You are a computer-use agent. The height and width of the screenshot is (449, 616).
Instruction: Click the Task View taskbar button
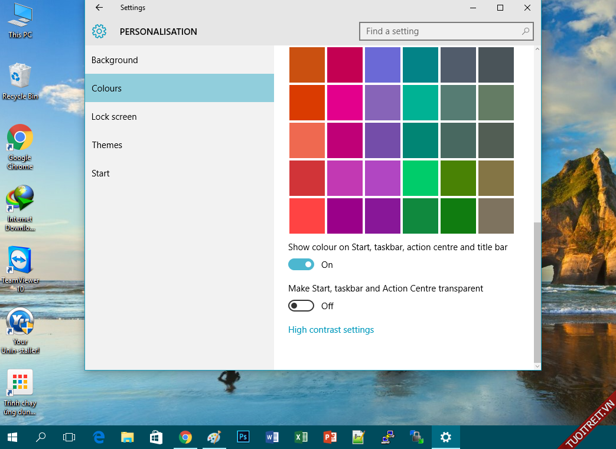click(69, 437)
